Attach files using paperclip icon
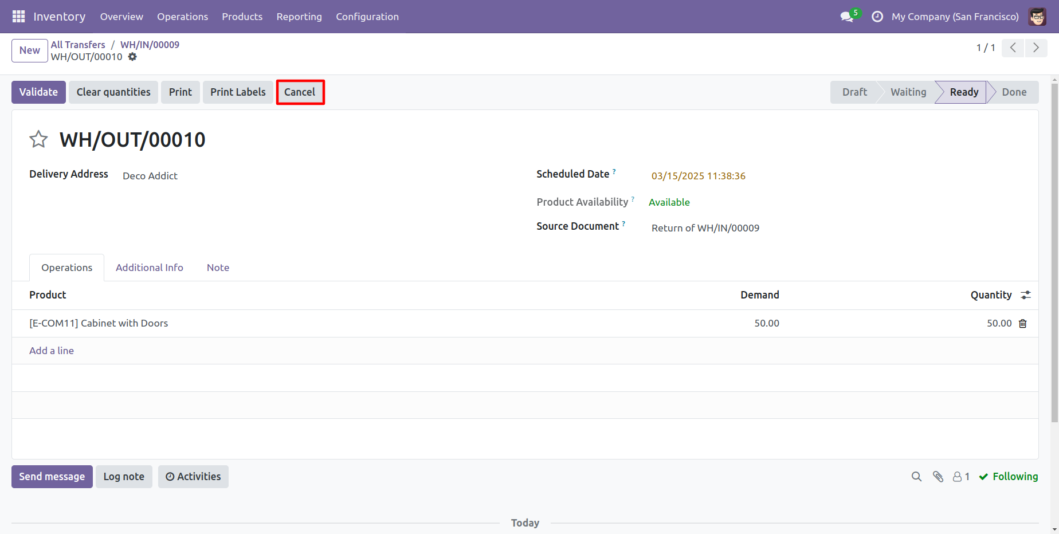The width and height of the screenshot is (1059, 534). [938, 477]
